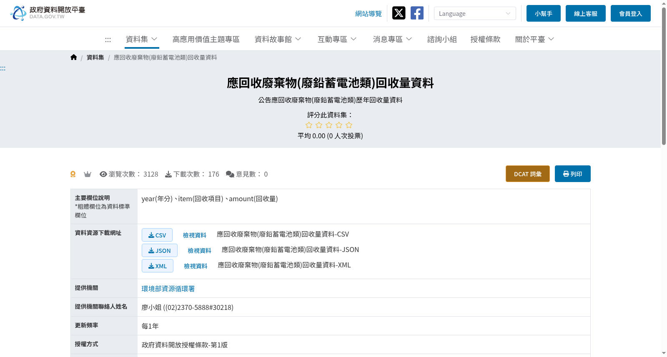Open 檢視資料 for the JSON resource
Viewport: 667px width, 357px height.
(200, 251)
